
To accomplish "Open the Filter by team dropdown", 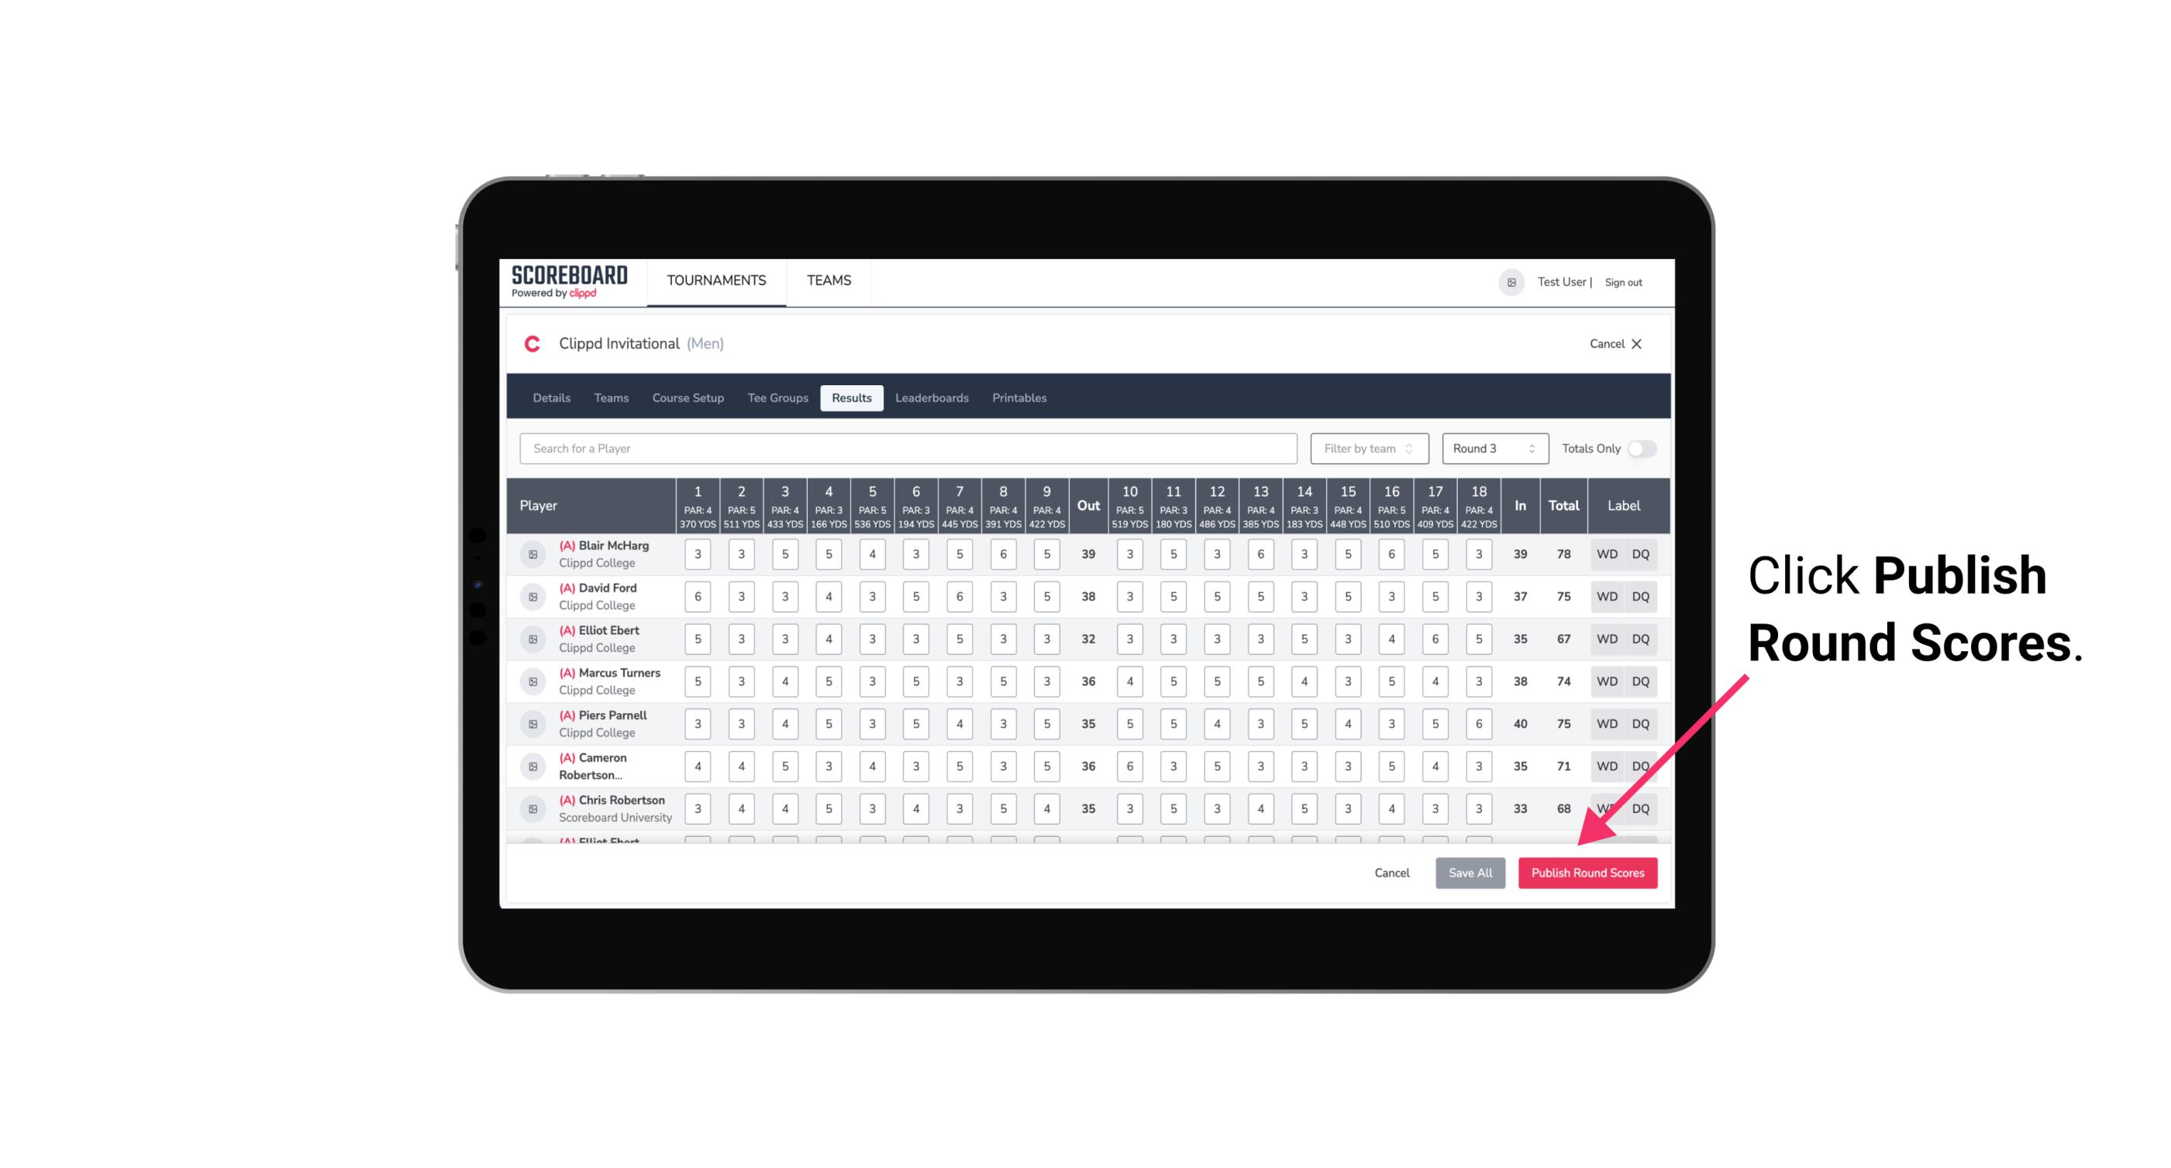I will tap(1367, 449).
